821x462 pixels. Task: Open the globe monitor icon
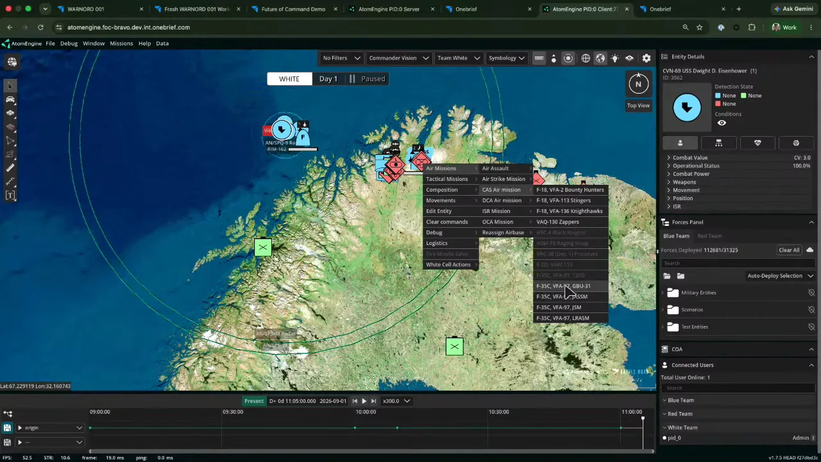click(x=12, y=62)
